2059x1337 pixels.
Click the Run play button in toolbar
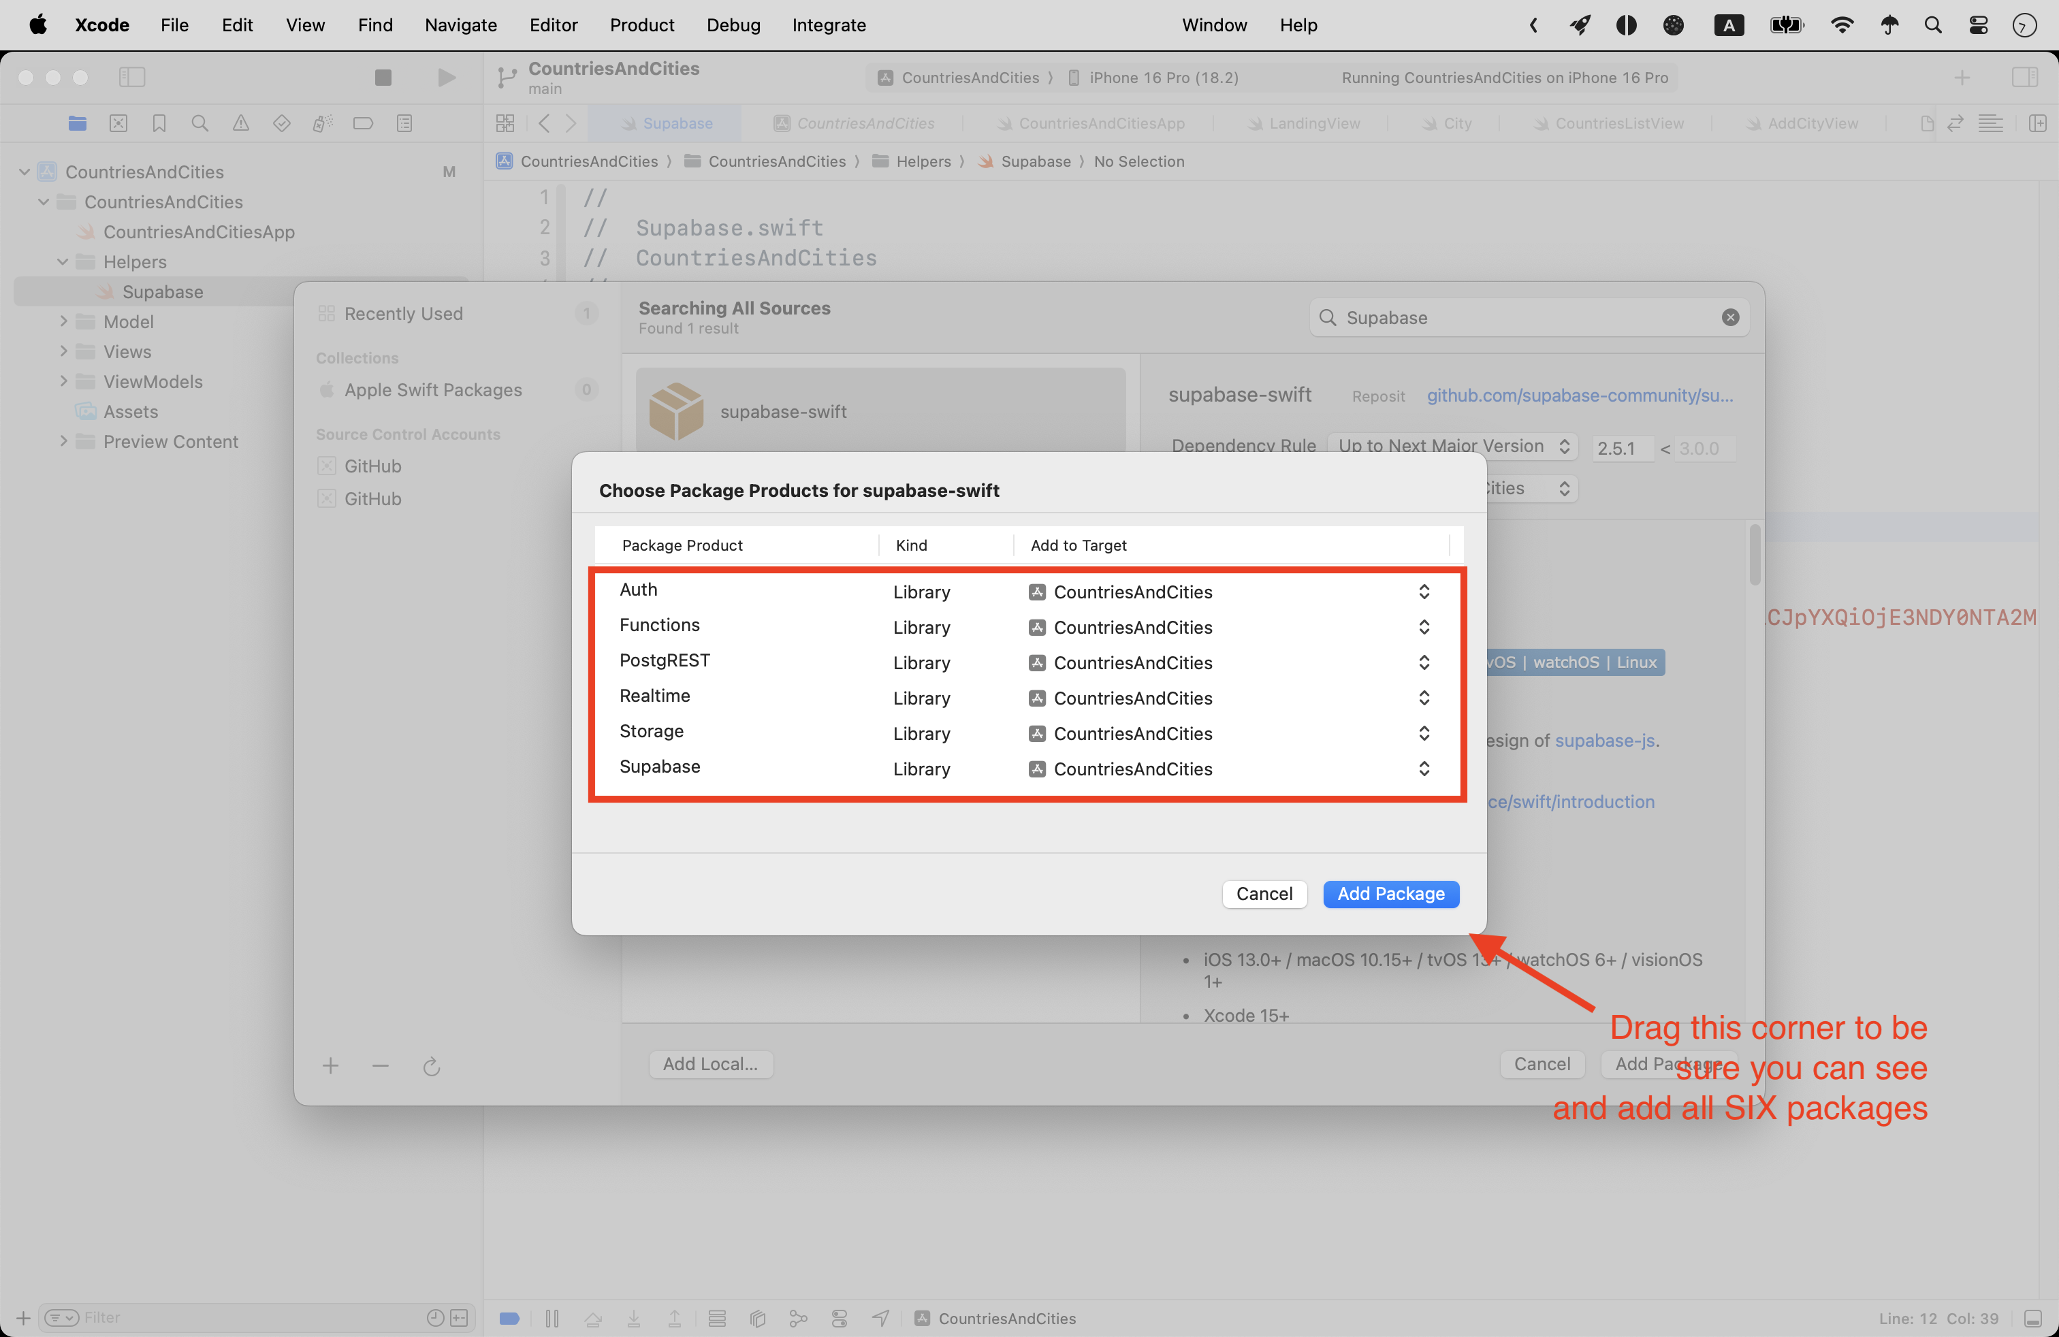pyautogui.click(x=445, y=78)
